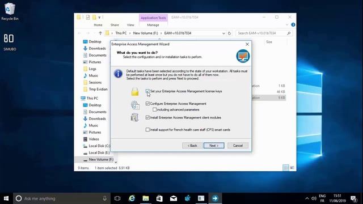Expand the ribbon with the chevron
The image size is (363, 204).
click(x=287, y=25)
